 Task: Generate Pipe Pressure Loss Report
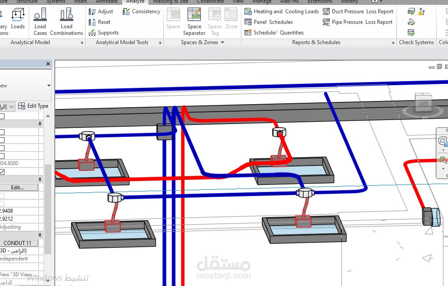coord(358,22)
